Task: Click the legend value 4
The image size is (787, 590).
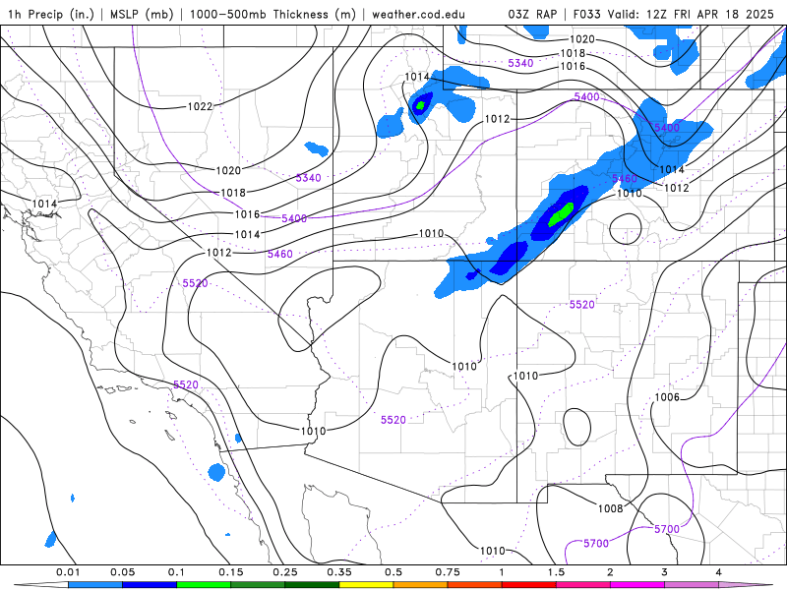Action: pos(719,572)
